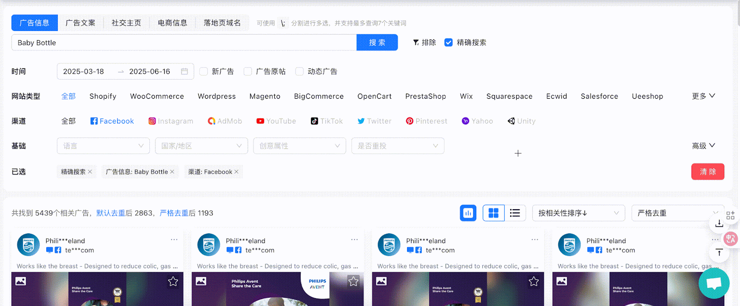Viewport: 740px width, 306px height.
Task: Filter website type by Squarespace
Action: [x=509, y=96]
